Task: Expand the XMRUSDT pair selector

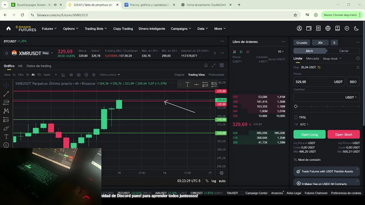Action: (x=52, y=53)
